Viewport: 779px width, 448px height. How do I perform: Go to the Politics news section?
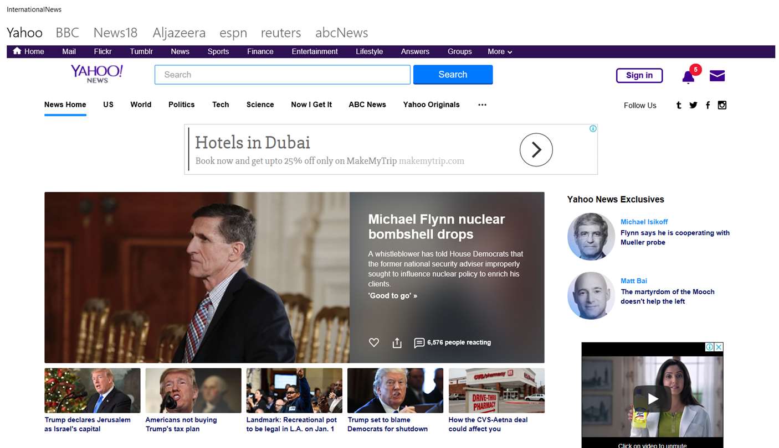[182, 105]
